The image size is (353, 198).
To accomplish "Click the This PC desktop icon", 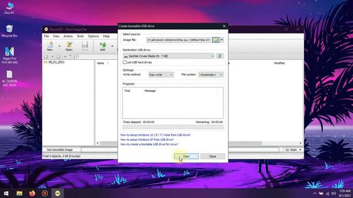I will coord(9,9).
